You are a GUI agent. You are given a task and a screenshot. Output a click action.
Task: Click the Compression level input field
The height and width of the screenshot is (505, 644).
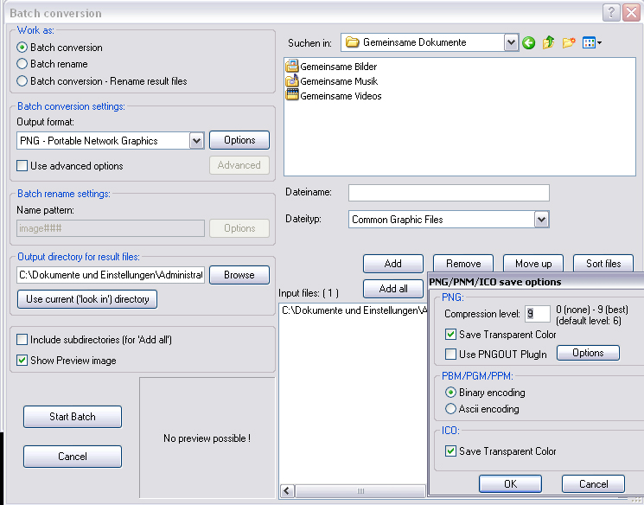pyautogui.click(x=537, y=314)
